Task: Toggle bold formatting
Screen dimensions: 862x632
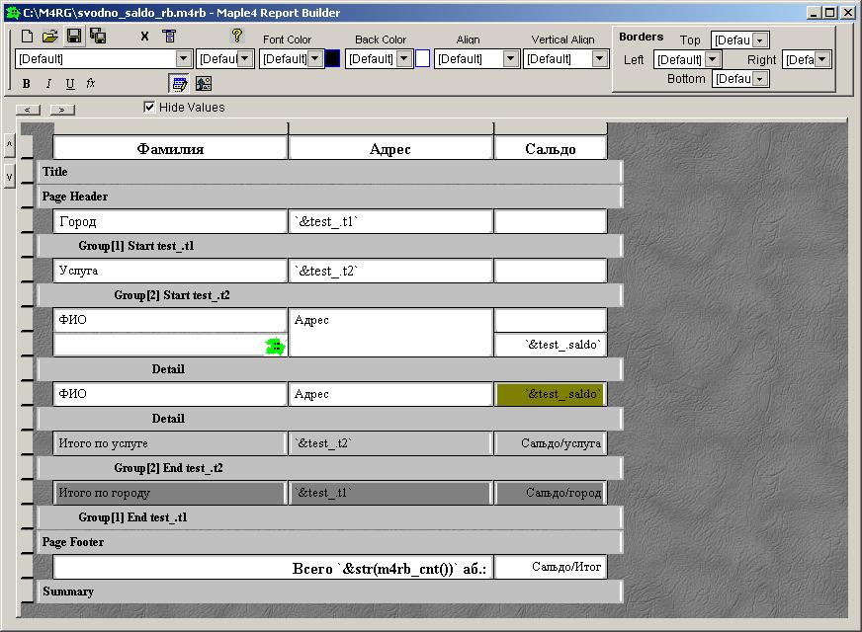Action: [x=27, y=84]
